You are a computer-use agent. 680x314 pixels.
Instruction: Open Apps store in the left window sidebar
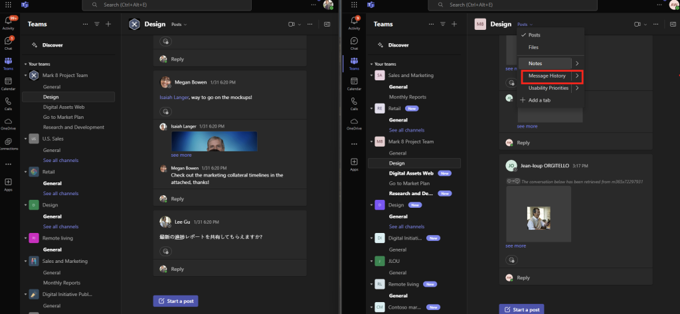pyautogui.click(x=8, y=185)
